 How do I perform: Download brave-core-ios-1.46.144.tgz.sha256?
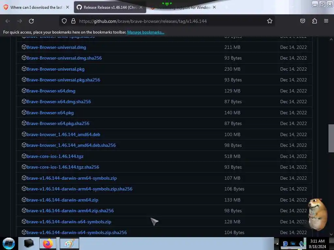point(63,167)
